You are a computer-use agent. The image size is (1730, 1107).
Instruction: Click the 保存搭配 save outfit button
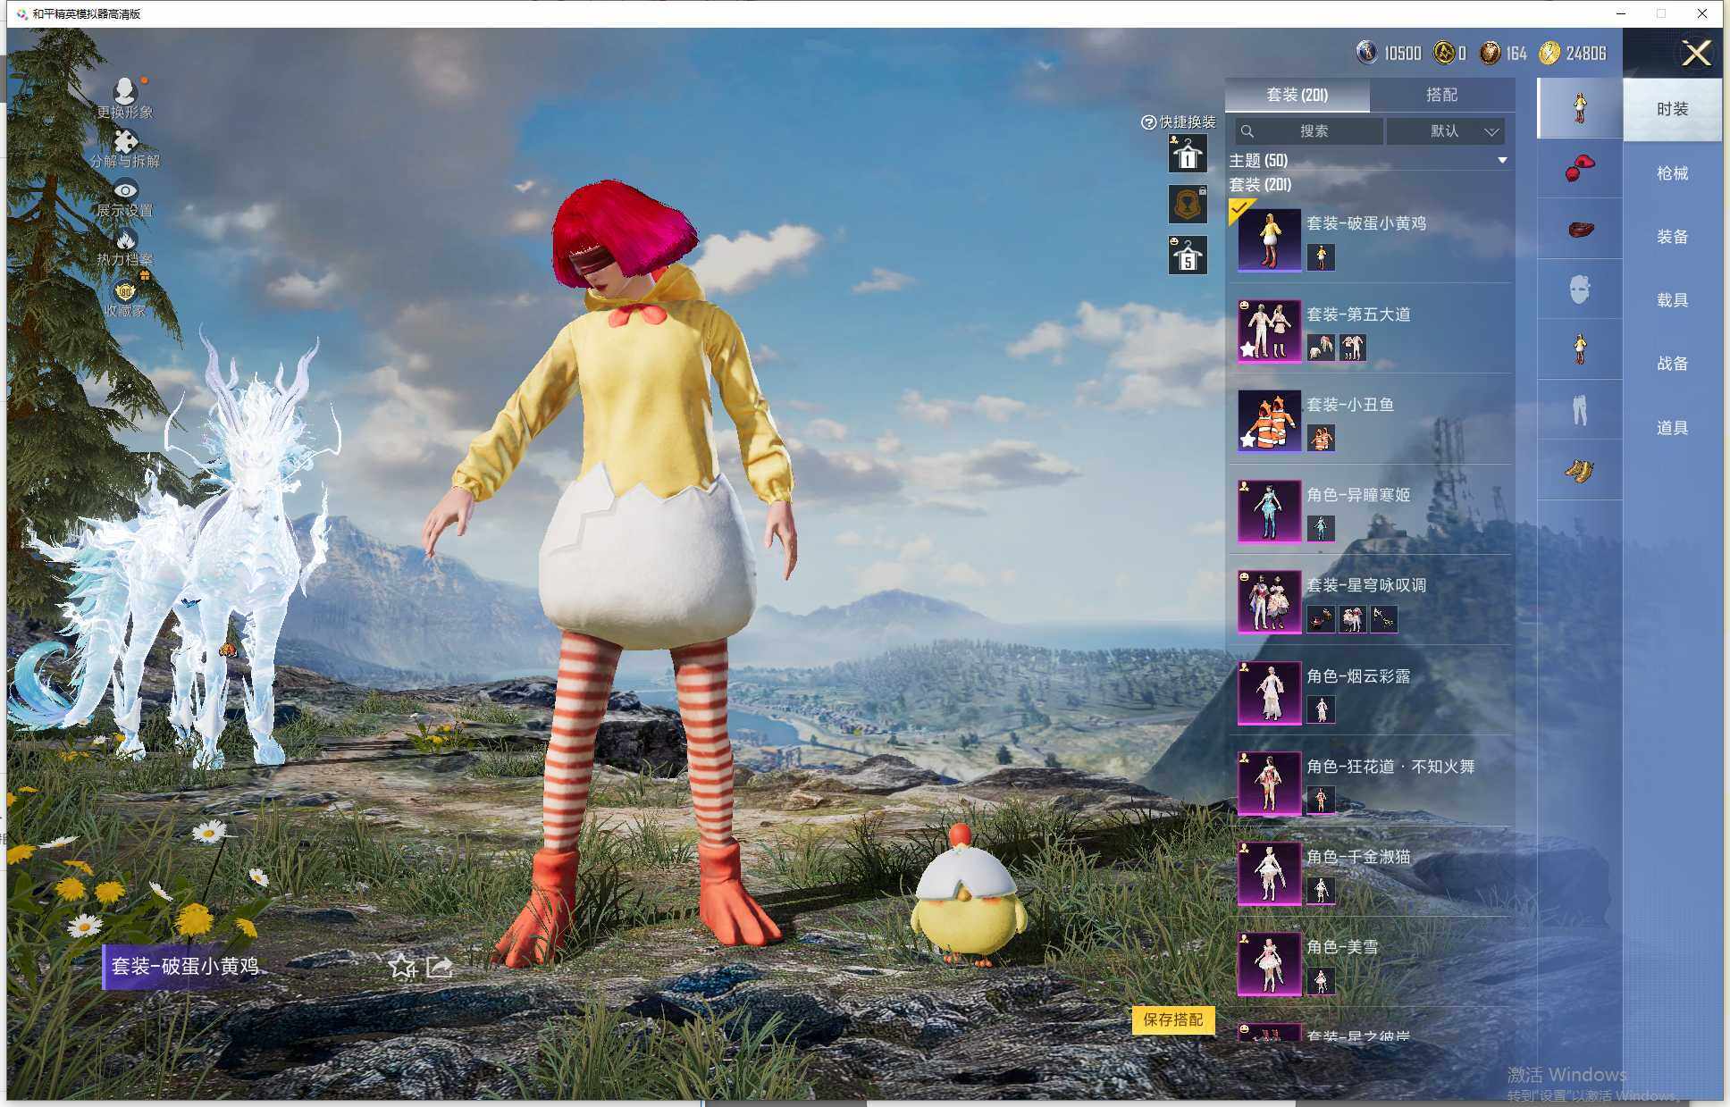[1172, 1019]
